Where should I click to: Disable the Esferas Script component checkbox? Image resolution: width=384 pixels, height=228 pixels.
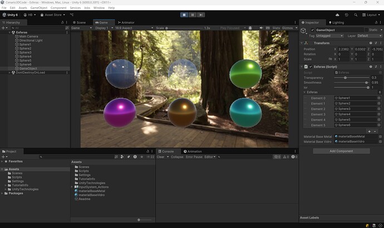coord(311,66)
